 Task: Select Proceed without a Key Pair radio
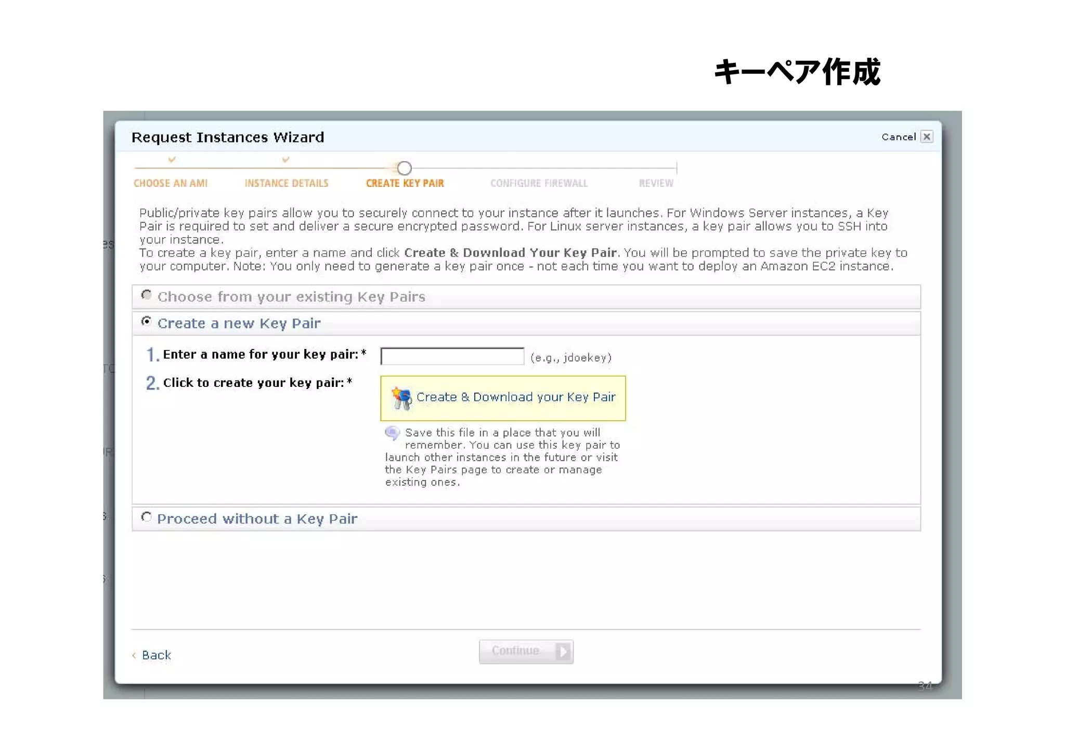147,517
